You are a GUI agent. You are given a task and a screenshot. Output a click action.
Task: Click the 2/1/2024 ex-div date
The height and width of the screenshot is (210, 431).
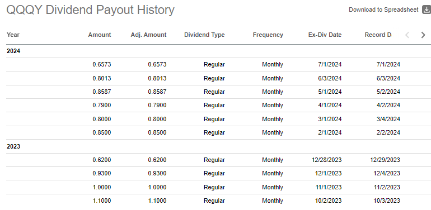click(330, 132)
